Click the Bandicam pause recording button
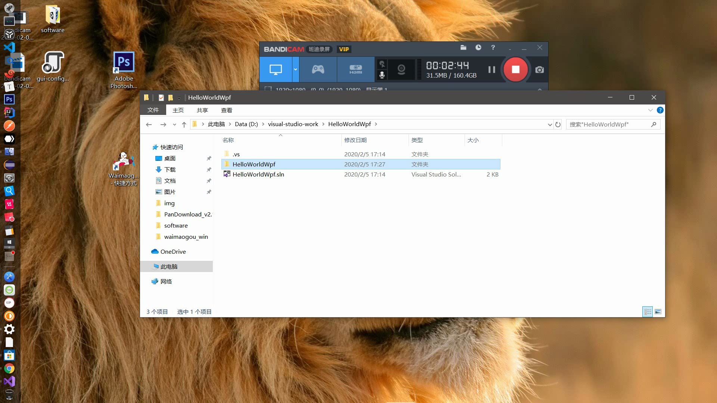 491,69
